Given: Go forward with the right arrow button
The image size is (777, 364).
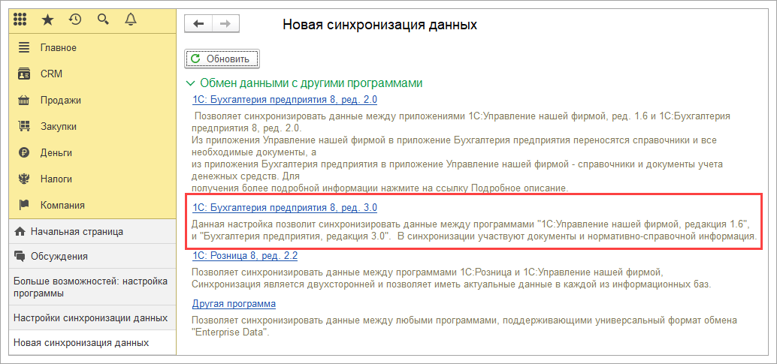Looking at the screenshot, I should click(x=225, y=24).
